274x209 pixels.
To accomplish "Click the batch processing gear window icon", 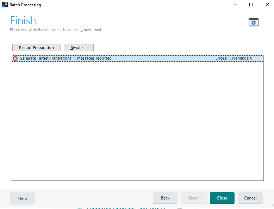I will (x=253, y=22).
